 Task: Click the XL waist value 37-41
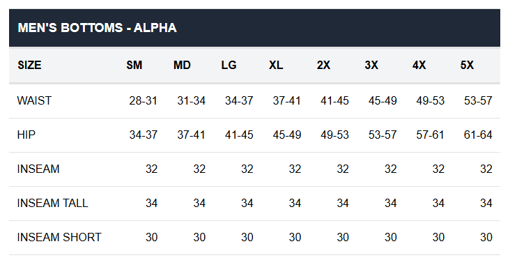coord(287,100)
